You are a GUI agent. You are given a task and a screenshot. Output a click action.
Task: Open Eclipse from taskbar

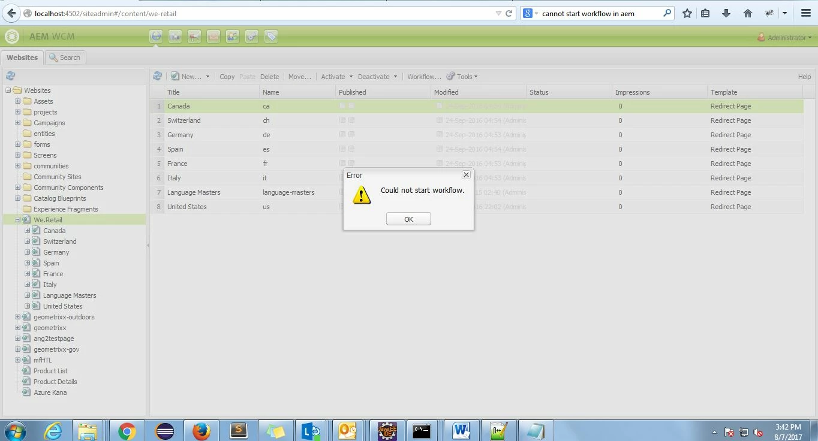pos(164,431)
